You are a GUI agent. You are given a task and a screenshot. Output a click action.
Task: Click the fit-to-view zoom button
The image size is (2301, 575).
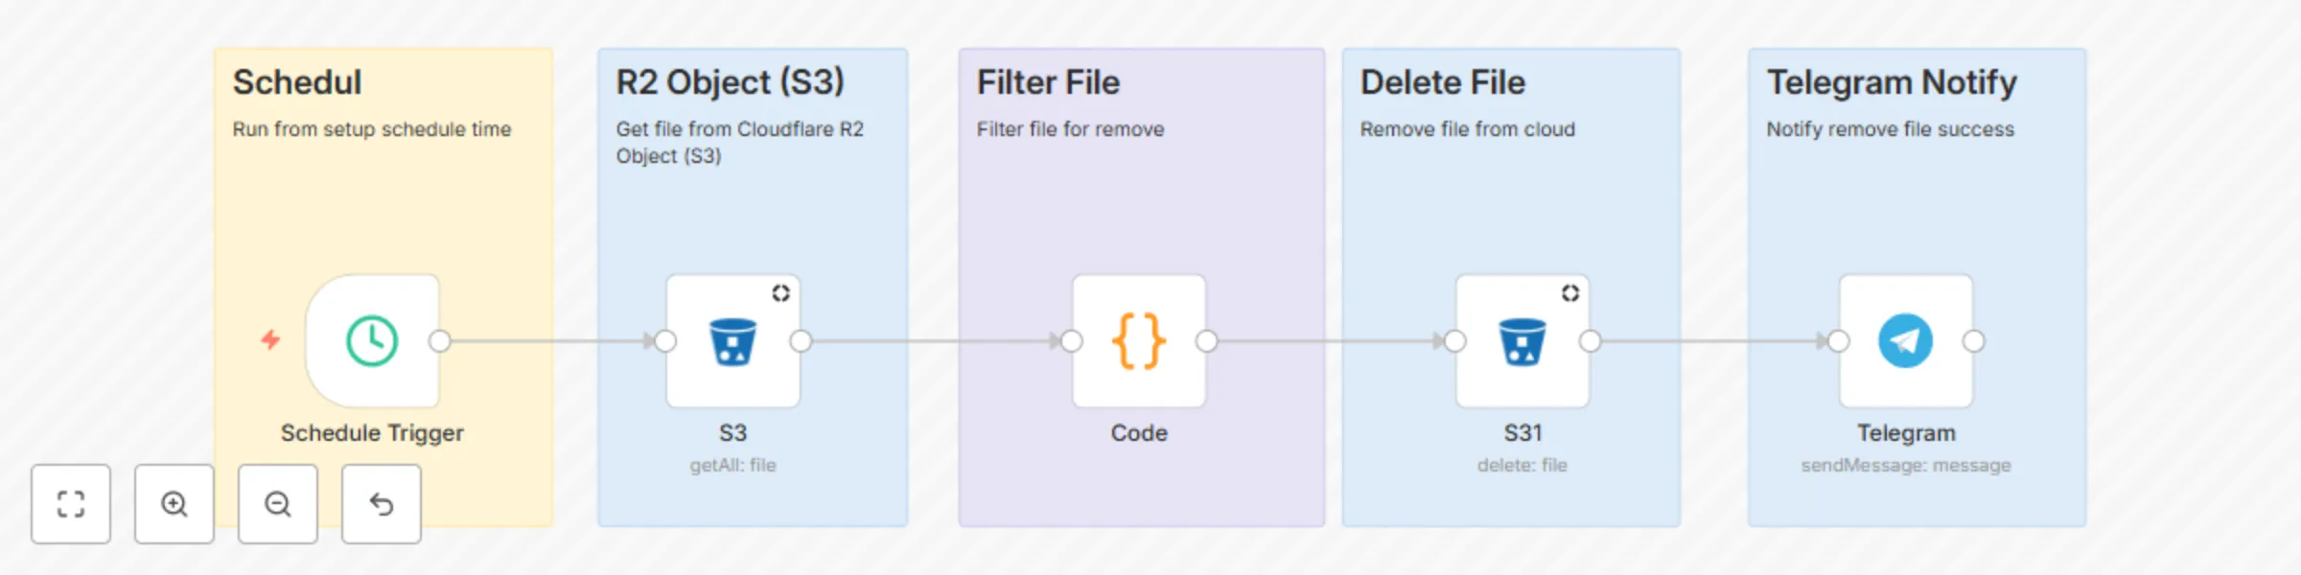(x=71, y=504)
